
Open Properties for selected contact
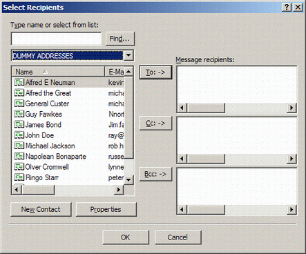click(x=106, y=209)
